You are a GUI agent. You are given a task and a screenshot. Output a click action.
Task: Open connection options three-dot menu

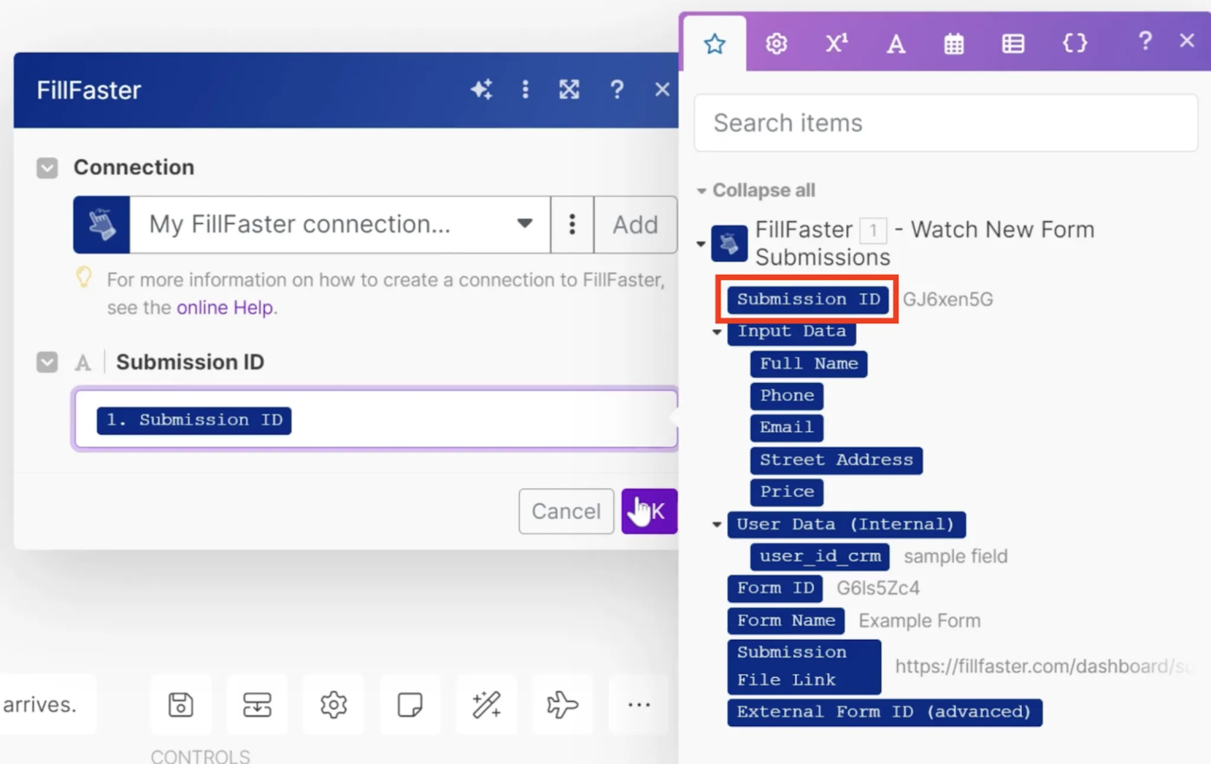pos(572,225)
